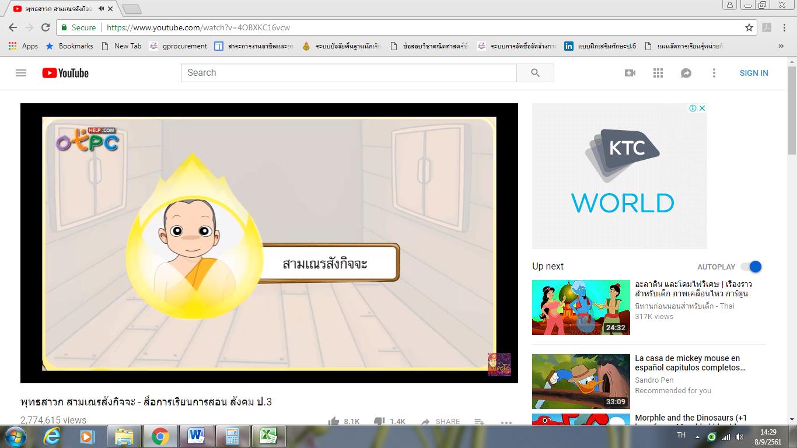Open Calculator from taskbar
This screenshot has height=448, width=797.
[232, 436]
